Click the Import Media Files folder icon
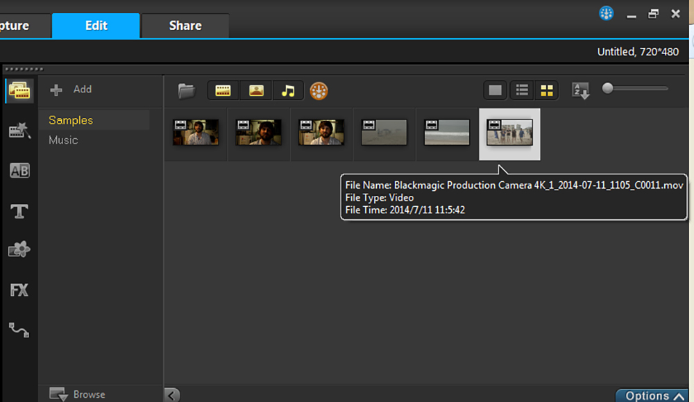Image resolution: width=694 pixels, height=402 pixels. click(x=186, y=91)
